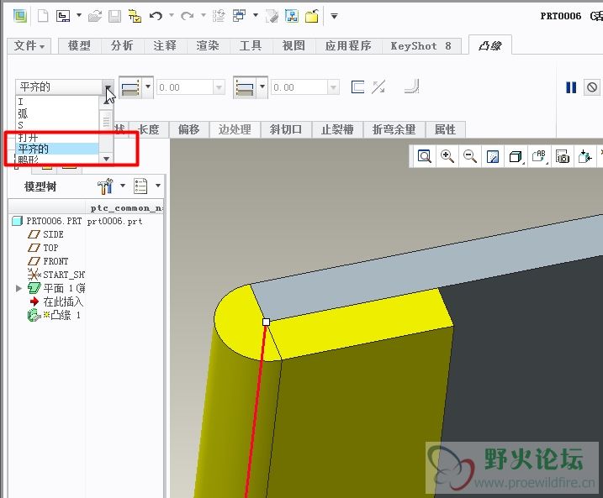603x498 pixels.
Task: Open the display style box dropdown
Action: (516, 156)
